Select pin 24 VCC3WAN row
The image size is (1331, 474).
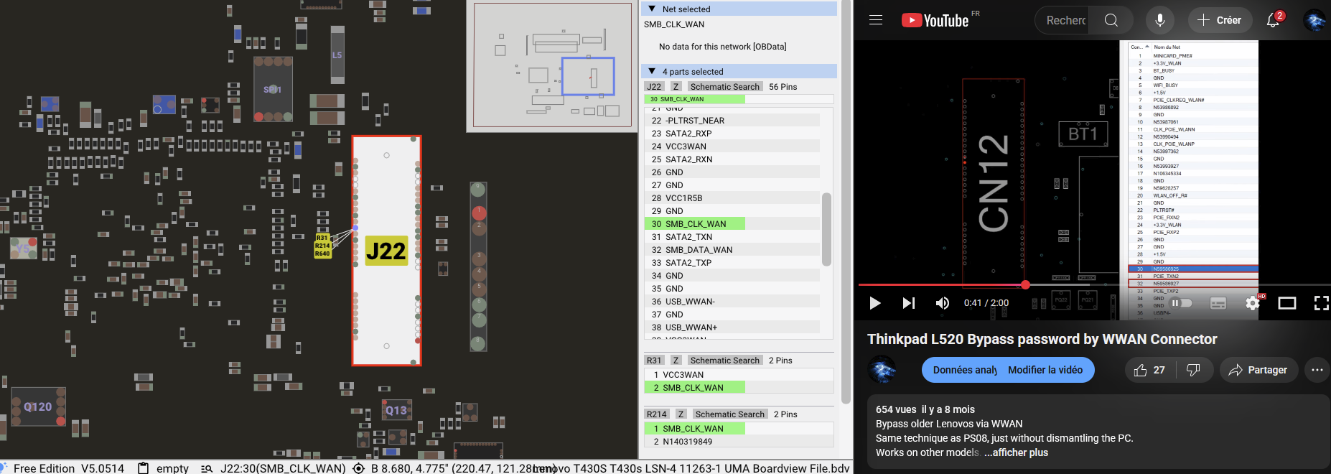(x=732, y=146)
